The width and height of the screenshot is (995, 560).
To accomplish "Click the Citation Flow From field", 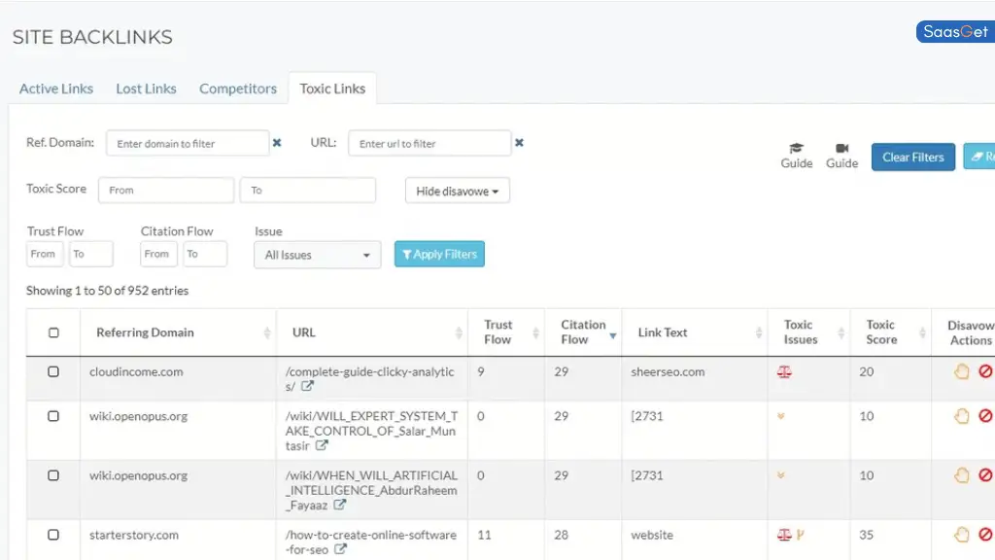I will pyautogui.click(x=158, y=254).
